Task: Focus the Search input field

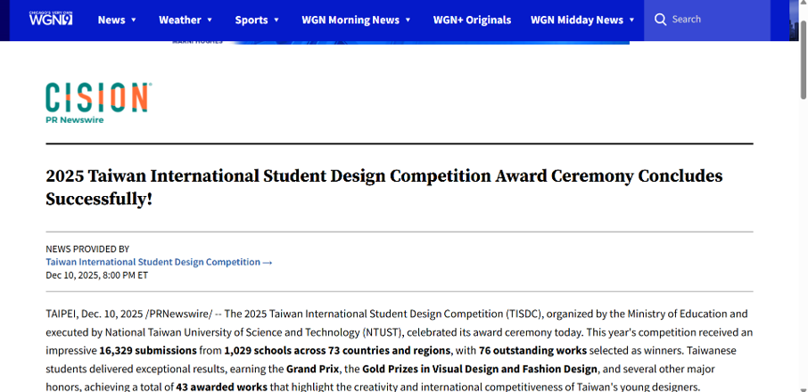Action: click(x=713, y=20)
